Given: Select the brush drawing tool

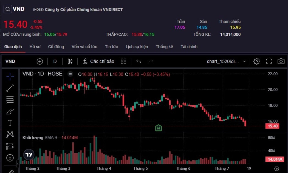Looking at the screenshot, I should (10, 111).
